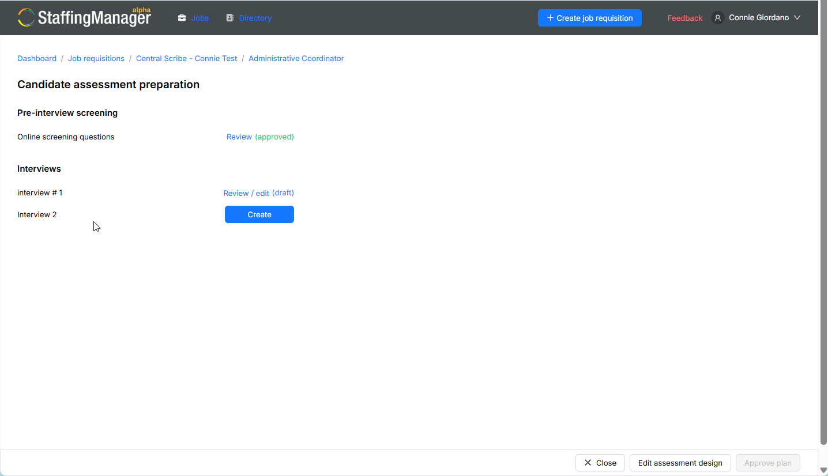
Task: Click the plus icon on Create job requisition
Action: point(550,18)
